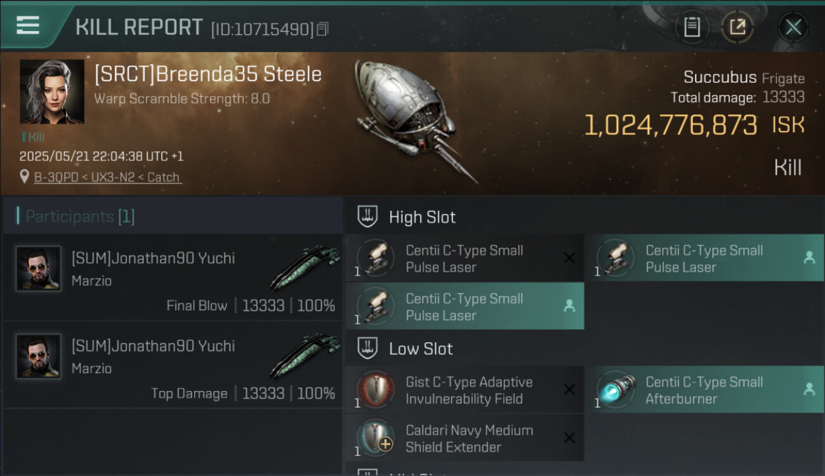Collapse the Low Slot section
This screenshot has width=825, height=476.
[368, 348]
